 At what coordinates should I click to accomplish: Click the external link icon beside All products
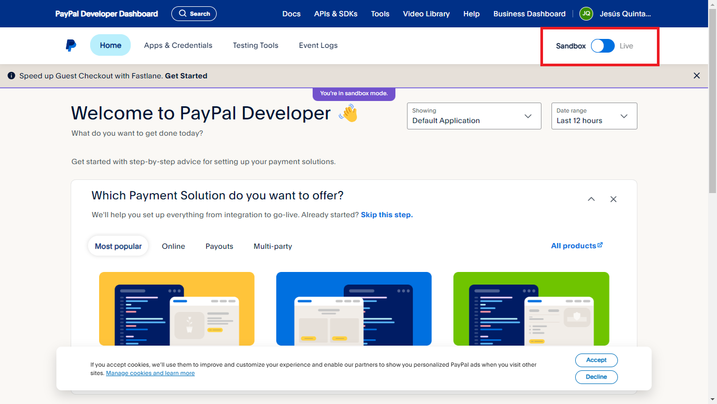(600, 245)
